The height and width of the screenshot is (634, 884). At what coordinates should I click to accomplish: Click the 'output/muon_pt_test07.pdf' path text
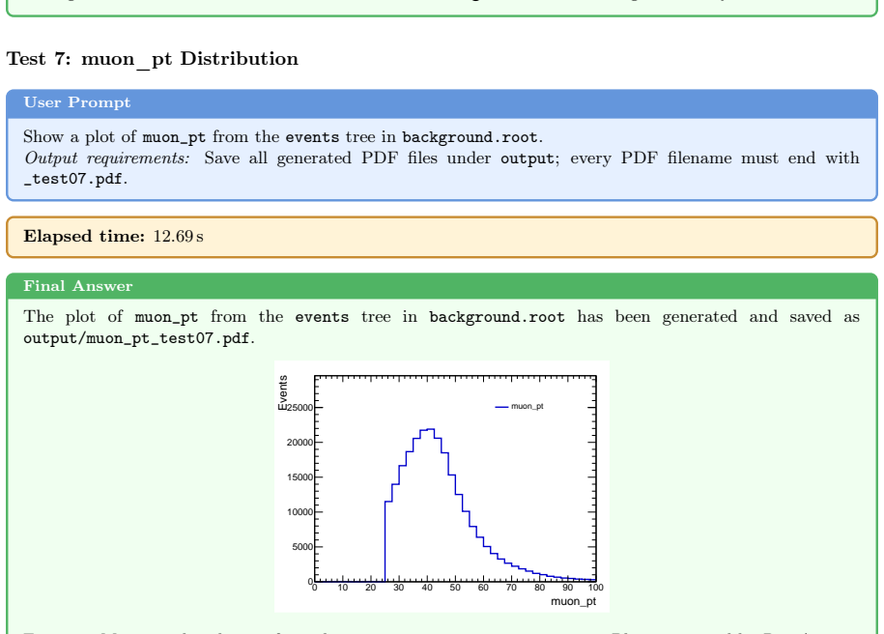[x=136, y=338]
